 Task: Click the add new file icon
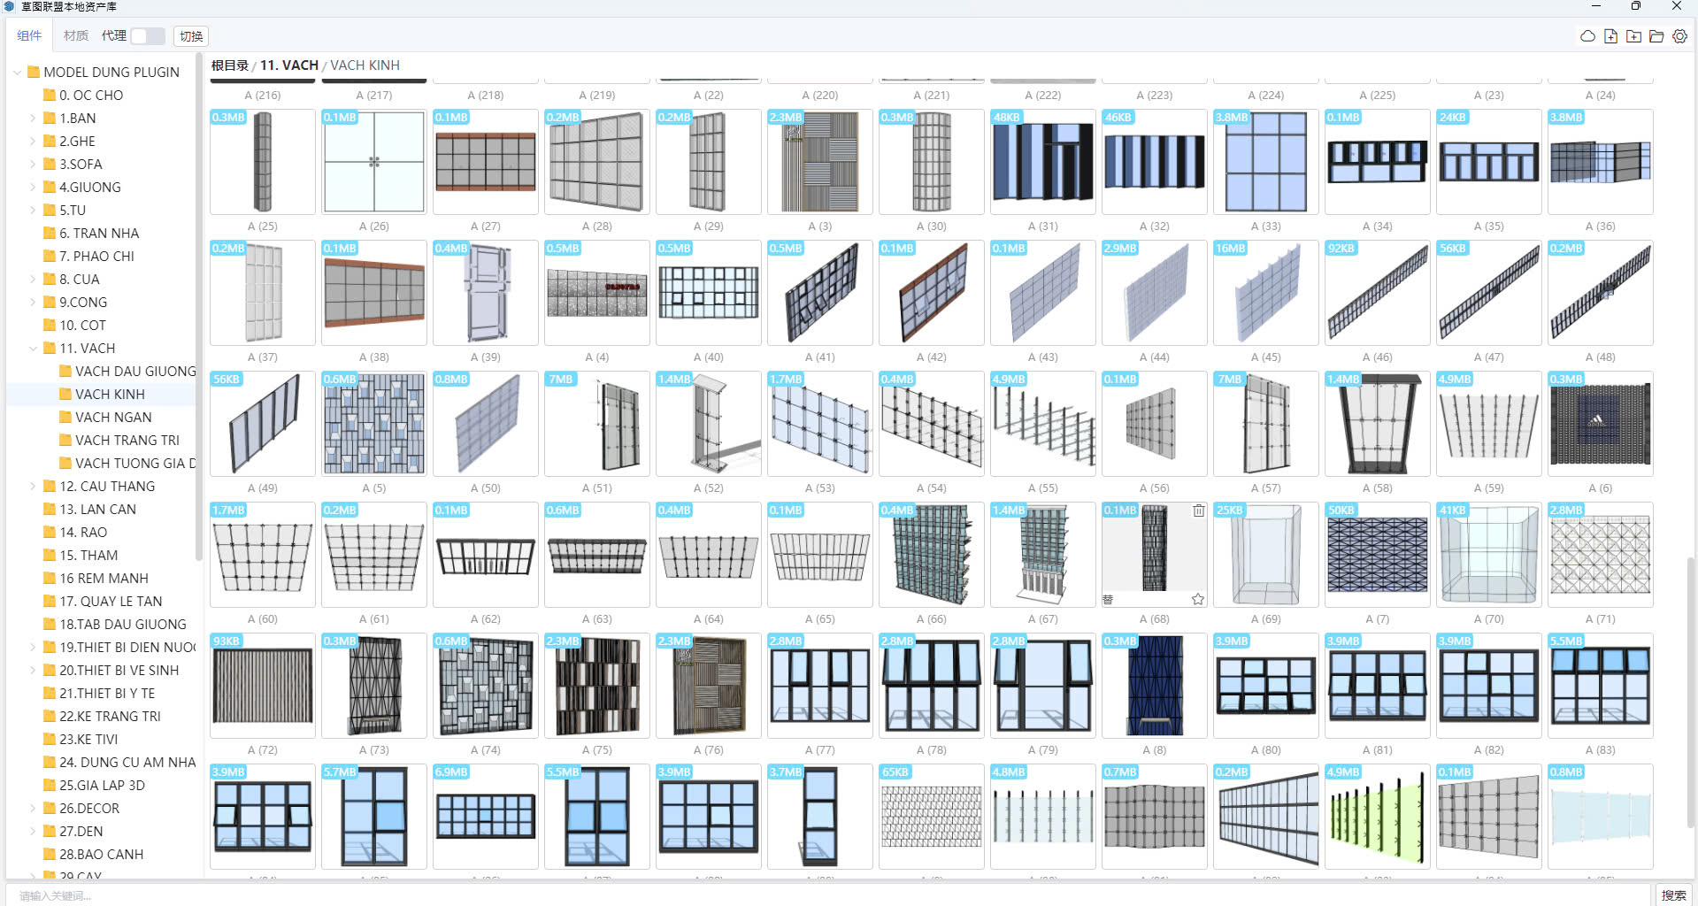click(1610, 36)
